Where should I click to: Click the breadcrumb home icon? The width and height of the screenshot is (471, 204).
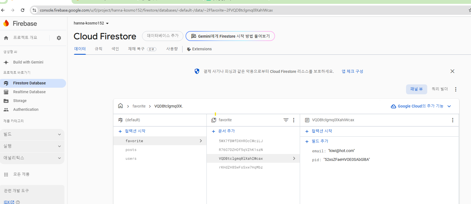121,106
